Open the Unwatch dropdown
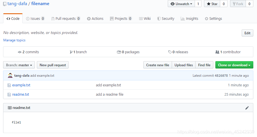The image size is (257, 137). click(x=181, y=4)
